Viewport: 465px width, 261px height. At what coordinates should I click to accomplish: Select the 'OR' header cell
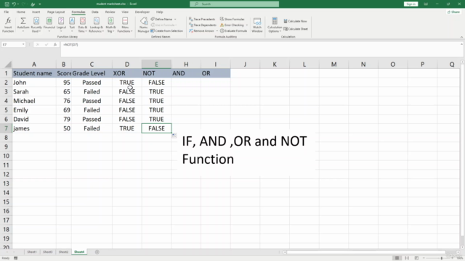(216, 73)
